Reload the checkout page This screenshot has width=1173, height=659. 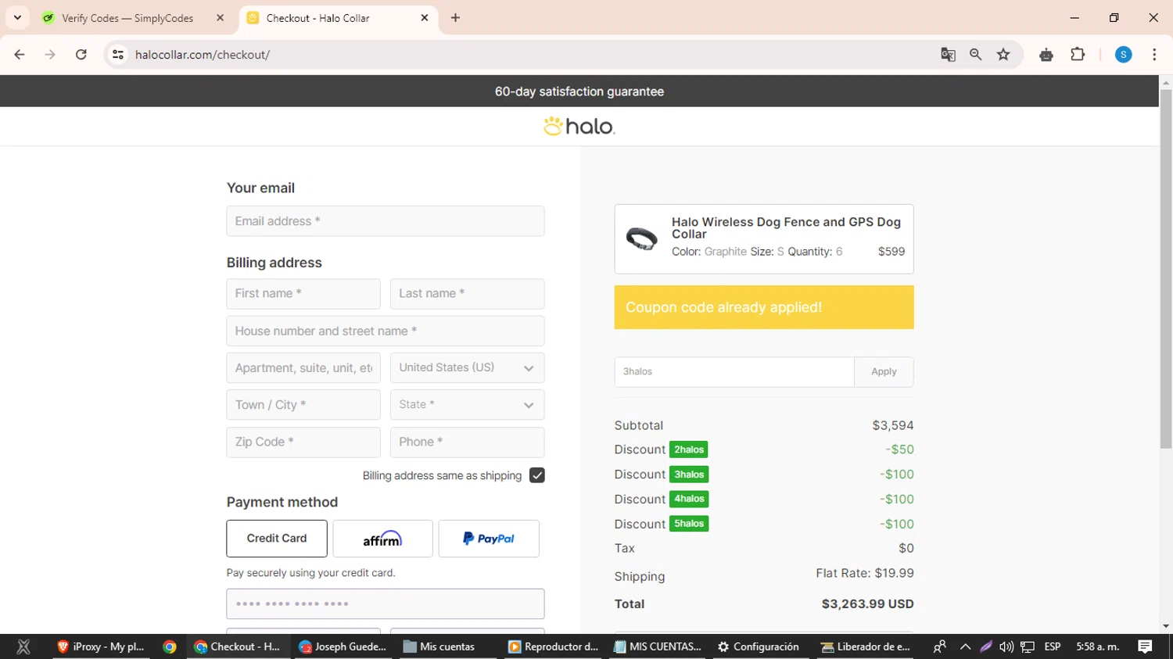click(81, 55)
